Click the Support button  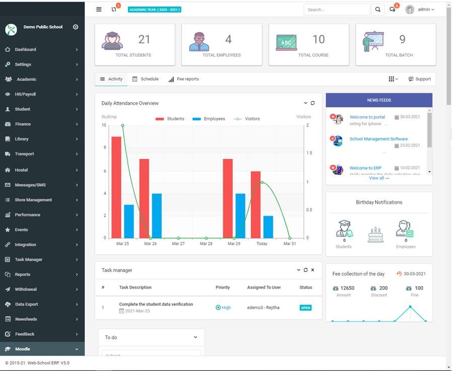click(419, 79)
